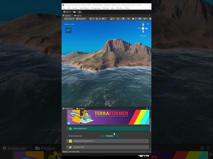Click the Draw Instanced label
This screenshot has width=213, height=159.
pos(75,136)
